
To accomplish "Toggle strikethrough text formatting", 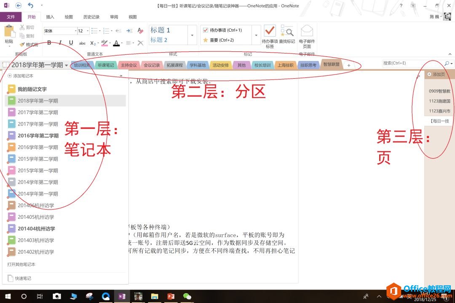I will pos(82,43).
